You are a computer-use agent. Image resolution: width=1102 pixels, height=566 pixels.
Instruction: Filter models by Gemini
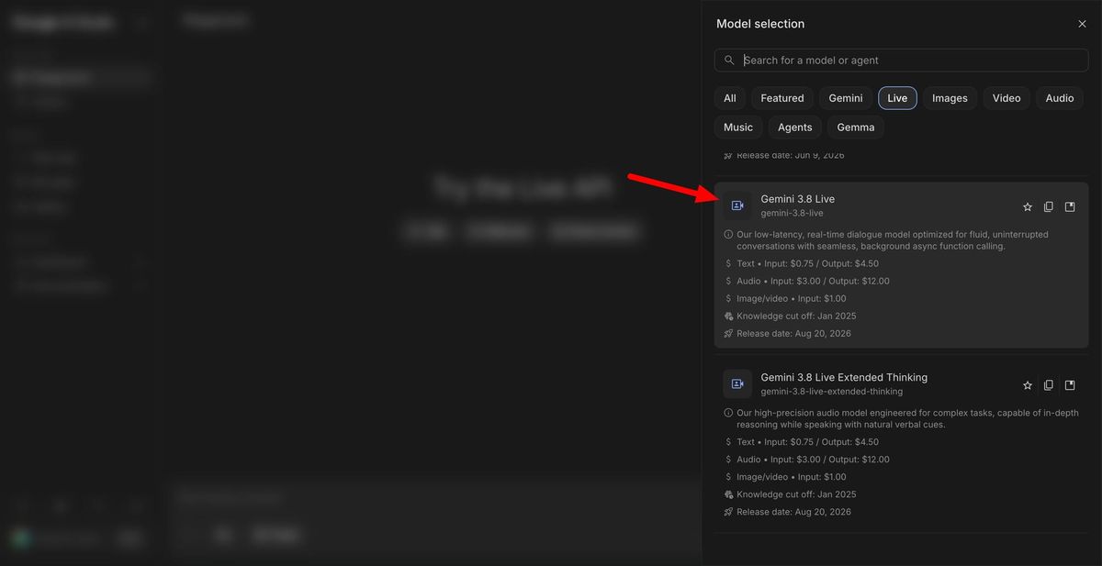click(x=846, y=98)
